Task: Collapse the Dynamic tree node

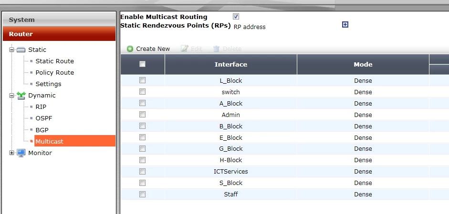Action: coord(12,96)
